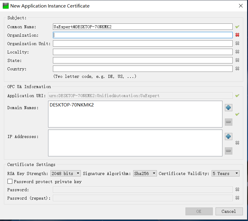Viewport: 248px width, 221px height.
Task: Remove IP address with minus button
Action: (228, 151)
